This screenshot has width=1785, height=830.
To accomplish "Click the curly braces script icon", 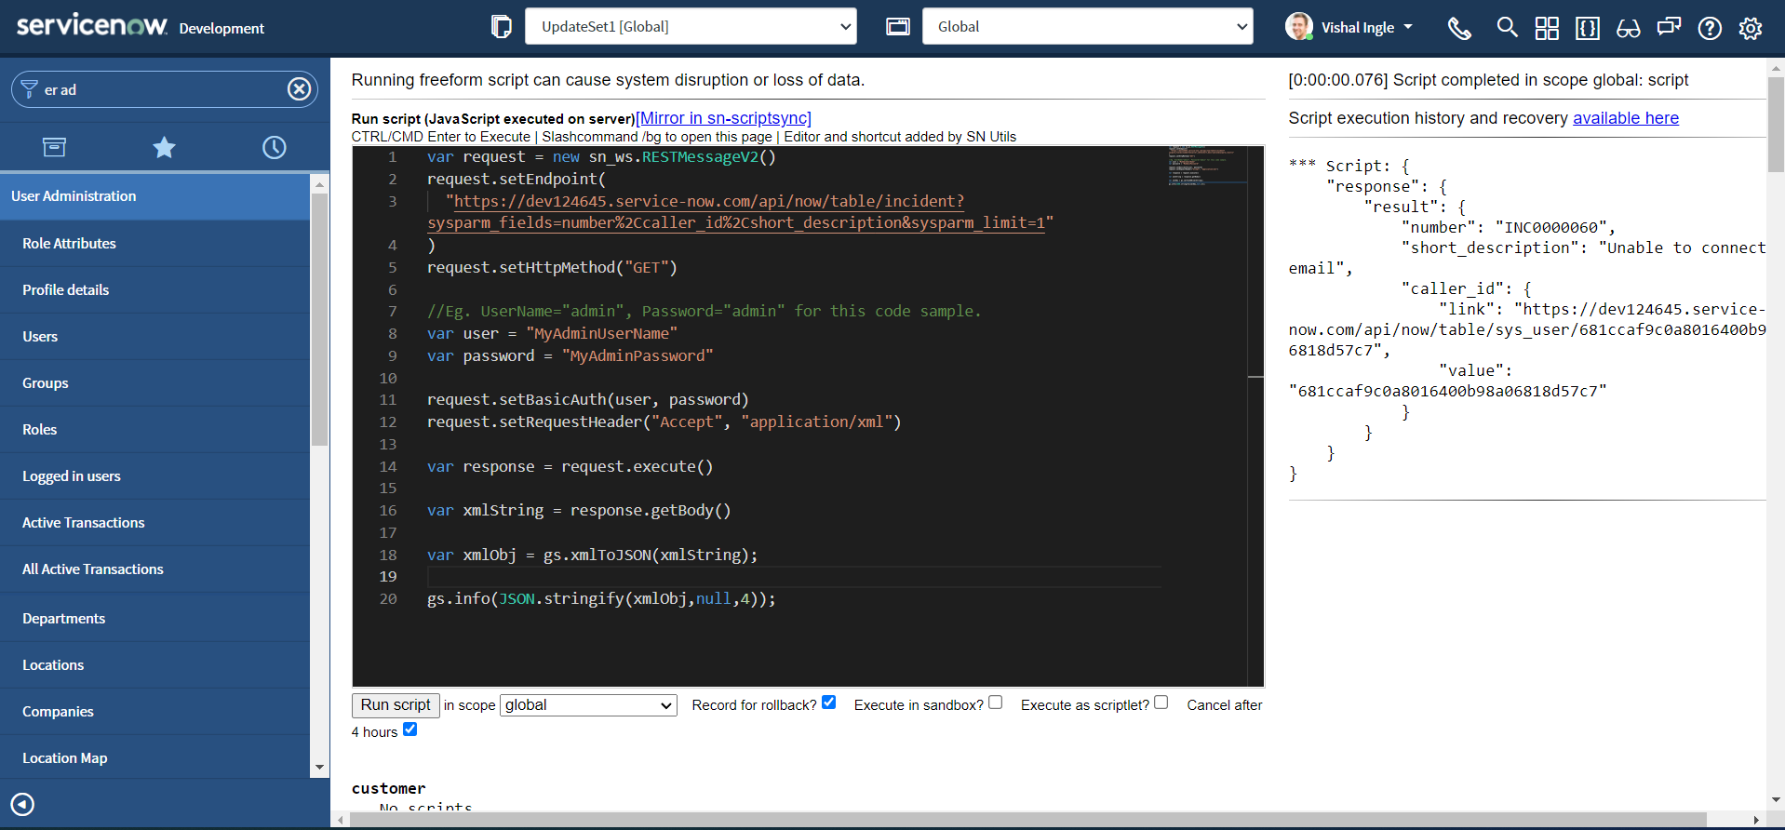I will click(1588, 28).
